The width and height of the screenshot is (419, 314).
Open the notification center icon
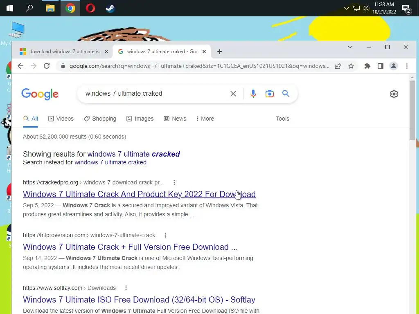406,9
